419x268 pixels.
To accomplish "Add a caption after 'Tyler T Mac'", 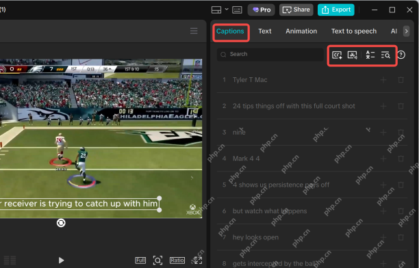I will 383,80.
